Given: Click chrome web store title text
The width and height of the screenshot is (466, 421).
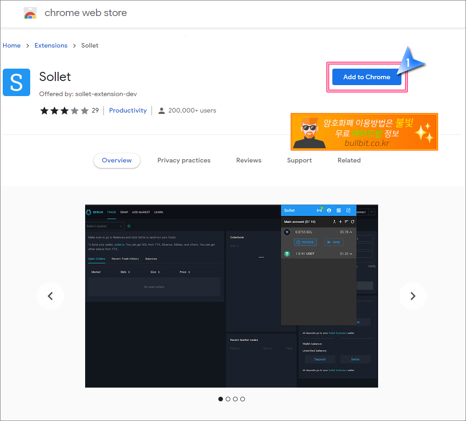Looking at the screenshot, I should [x=86, y=13].
